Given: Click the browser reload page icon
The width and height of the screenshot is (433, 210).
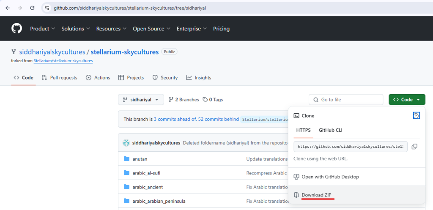Looking at the screenshot, I should pyautogui.click(x=32, y=8).
